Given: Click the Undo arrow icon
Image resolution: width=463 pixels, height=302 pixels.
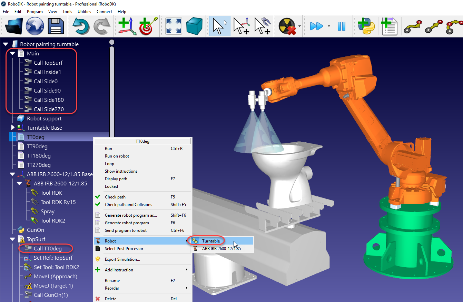Looking at the screenshot, I should (x=81, y=26).
